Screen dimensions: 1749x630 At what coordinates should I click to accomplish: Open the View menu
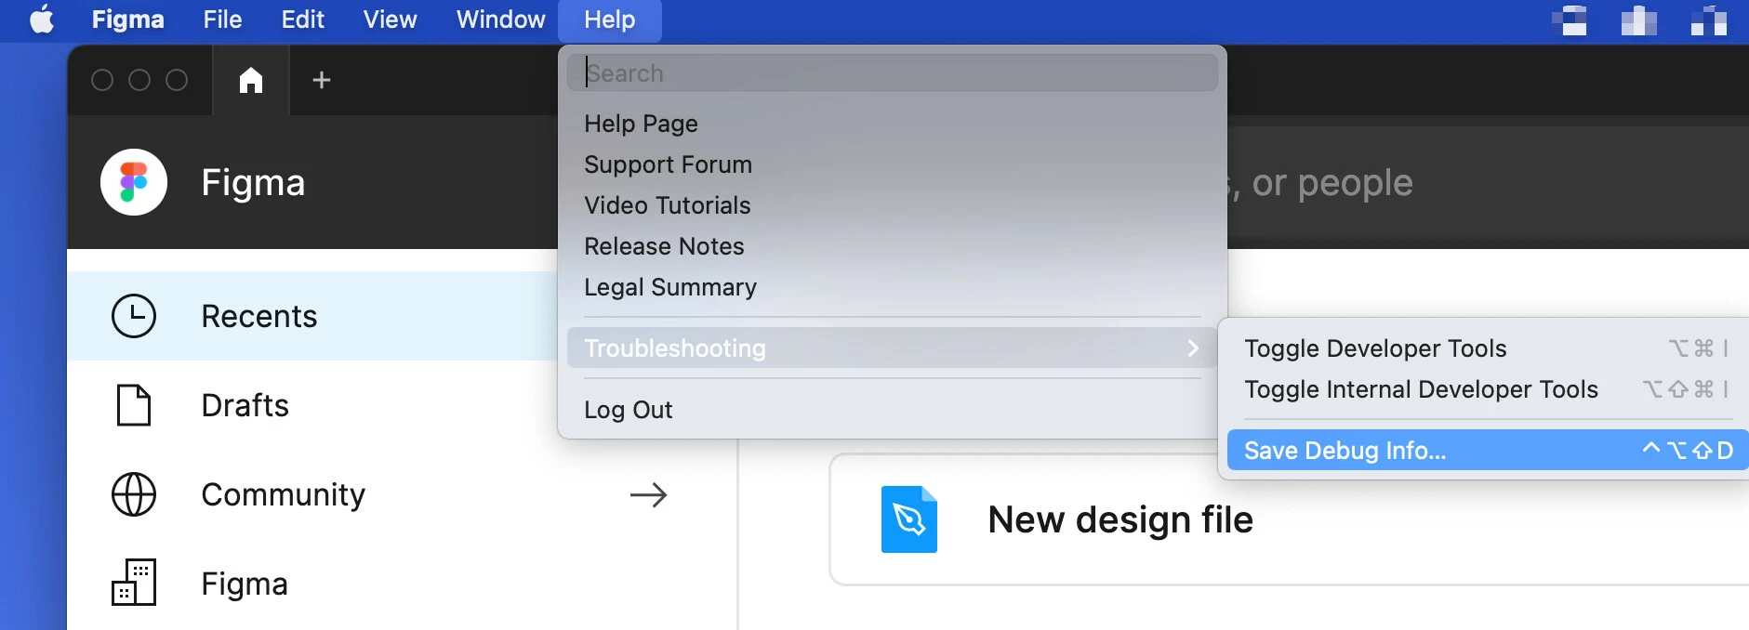click(x=390, y=20)
